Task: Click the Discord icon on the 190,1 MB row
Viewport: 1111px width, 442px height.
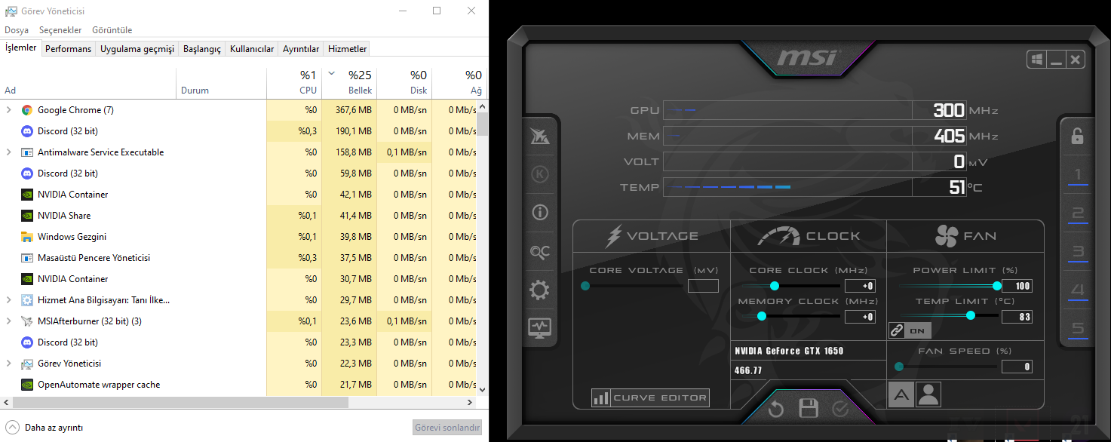Action: (x=27, y=131)
